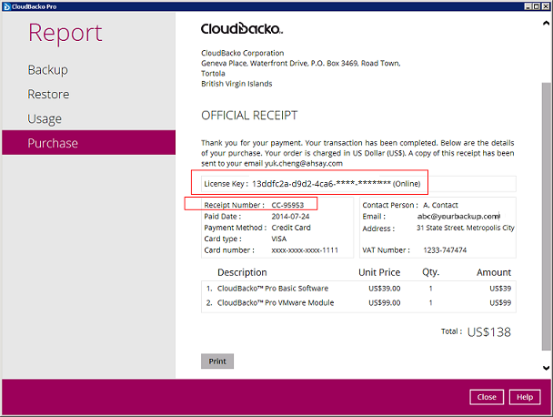
Task: Click the CloudBacko Pro title bar icon
Action: 6,6
